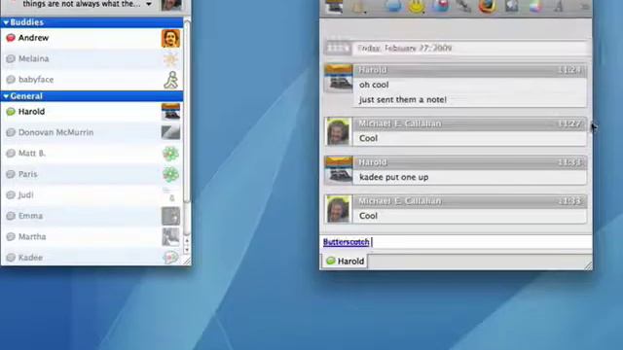Screen dimensions: 623x350
Task: Select Harold in the buddy list
Action: pos(92,112)
